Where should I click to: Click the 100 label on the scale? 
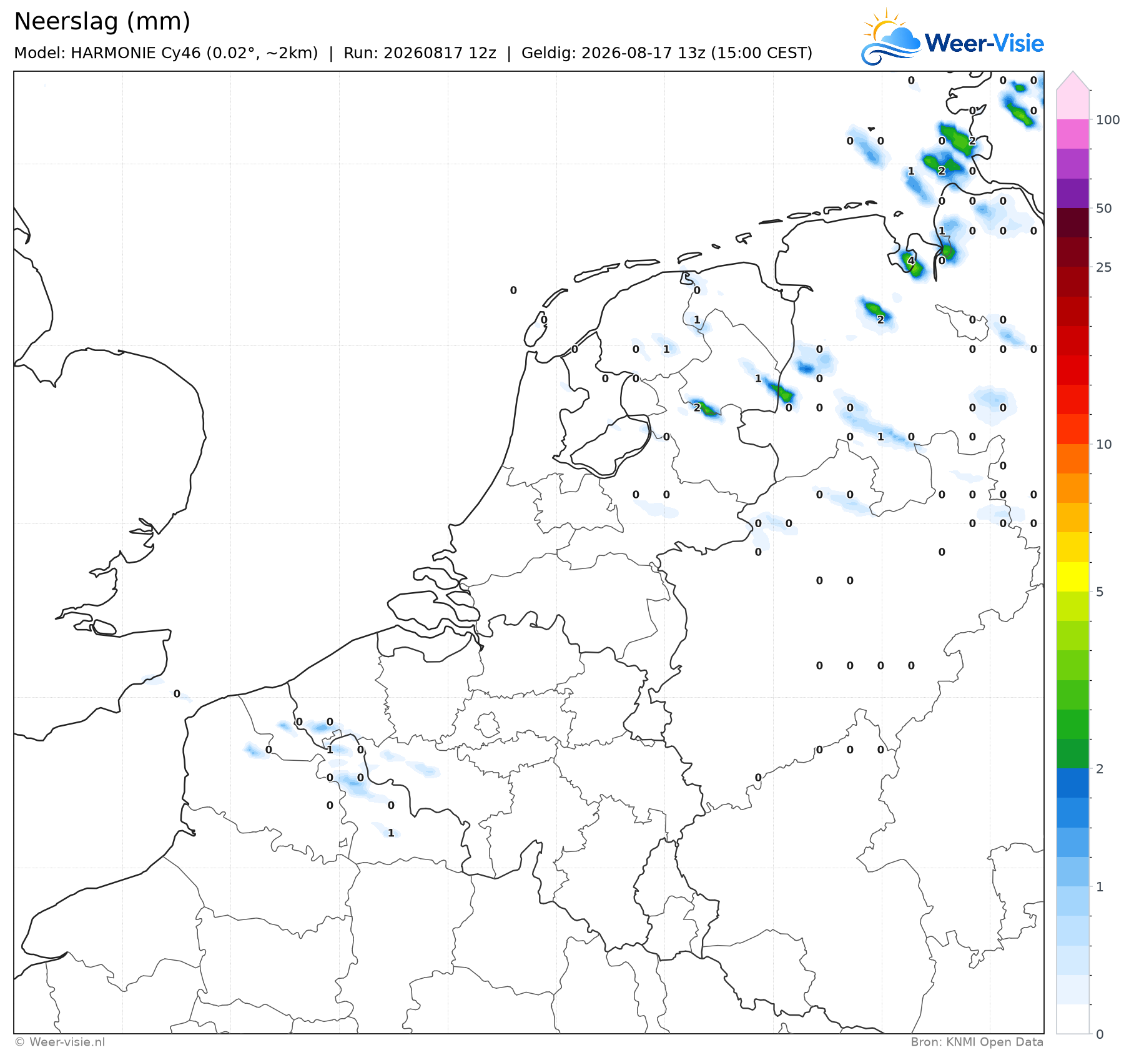click(1108, 119)
